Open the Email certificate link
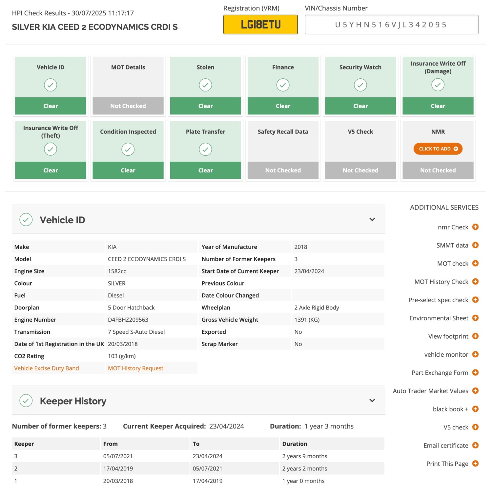 click(x=446, y=445)
